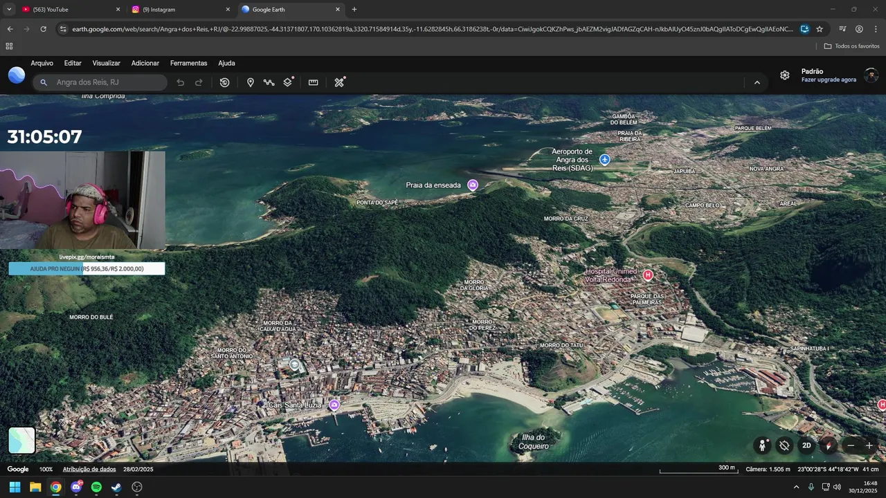Click the Hospital Unimed H marker
Viewport: 886px width, 498px height.
(648, 275)
